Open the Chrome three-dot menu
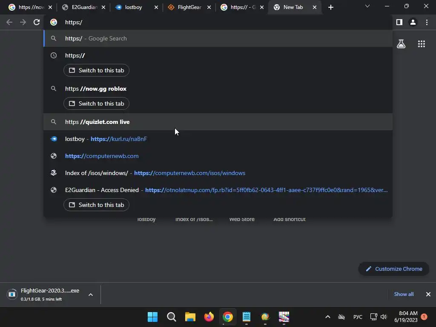 tap(427, 22)
